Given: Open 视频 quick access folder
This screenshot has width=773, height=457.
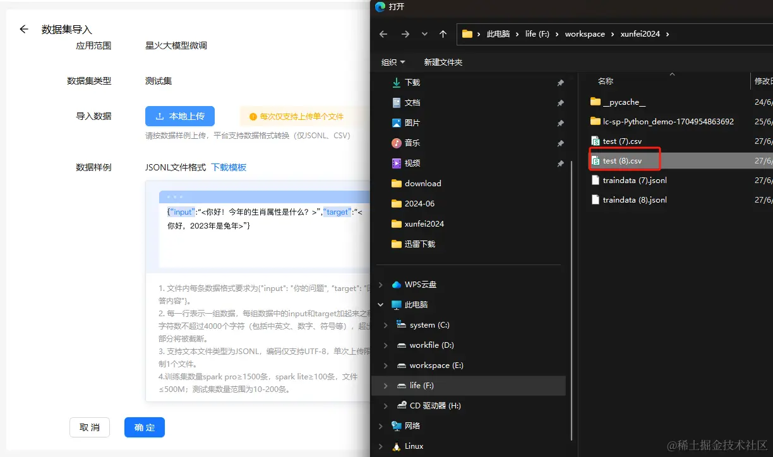Looking at the screenshot, I should coord(412,163).
